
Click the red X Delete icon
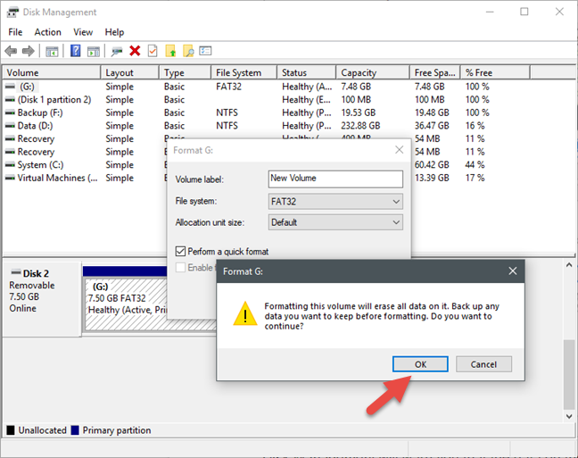click(135, 51)
